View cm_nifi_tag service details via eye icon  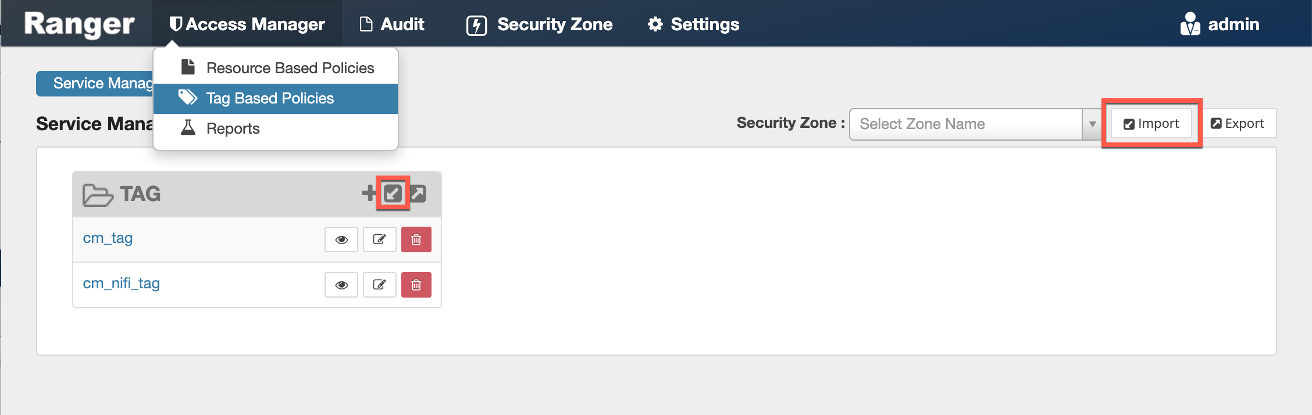click(x=341, y=285)
